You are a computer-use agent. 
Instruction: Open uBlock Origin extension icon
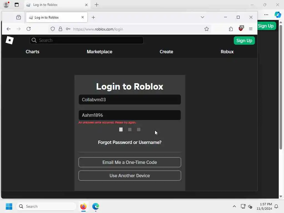(x=241, y=29)
